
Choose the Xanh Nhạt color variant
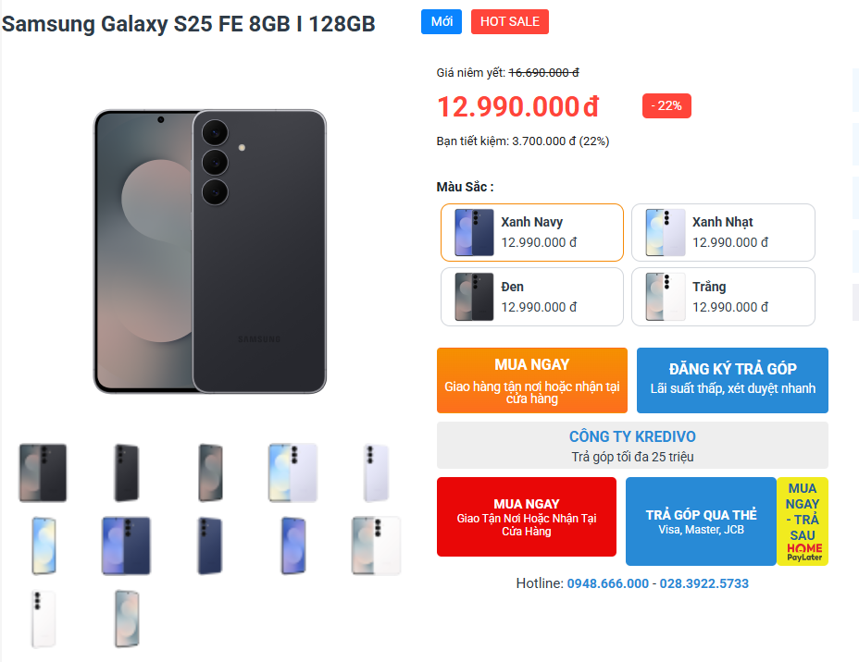(x=723, y=232)
